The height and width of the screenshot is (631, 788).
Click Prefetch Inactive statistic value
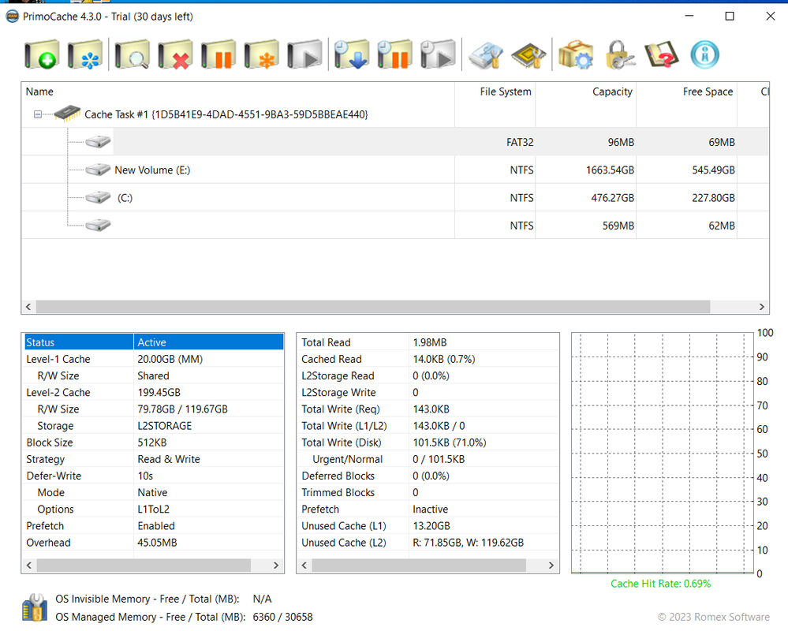(430, 509)
